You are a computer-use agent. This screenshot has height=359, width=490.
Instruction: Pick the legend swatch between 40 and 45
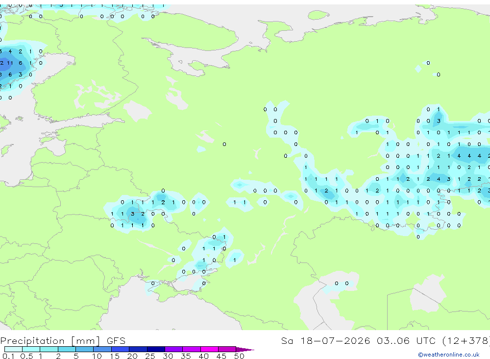click(x=209, y=349)
